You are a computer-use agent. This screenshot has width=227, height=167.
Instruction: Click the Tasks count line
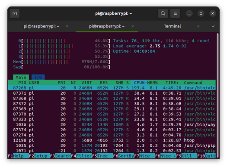[x=161, y=41]
